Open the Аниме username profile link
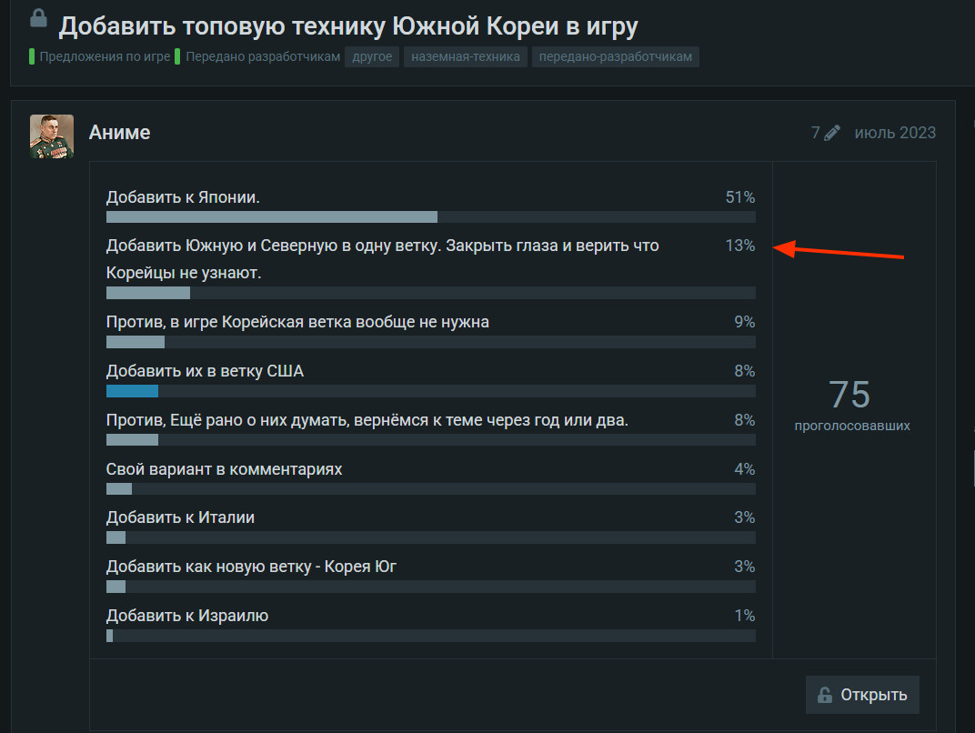The height and width of the screenshot is (733, 975). click(x=119, y=133)
